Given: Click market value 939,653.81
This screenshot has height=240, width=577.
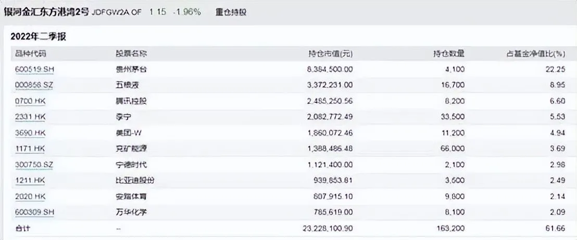Looking at the screenshot, I should (x=333, y=181).
